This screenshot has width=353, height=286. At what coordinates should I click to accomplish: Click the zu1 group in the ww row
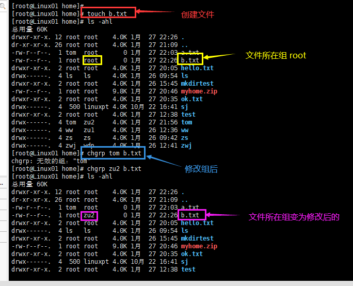tap(89, 130)
